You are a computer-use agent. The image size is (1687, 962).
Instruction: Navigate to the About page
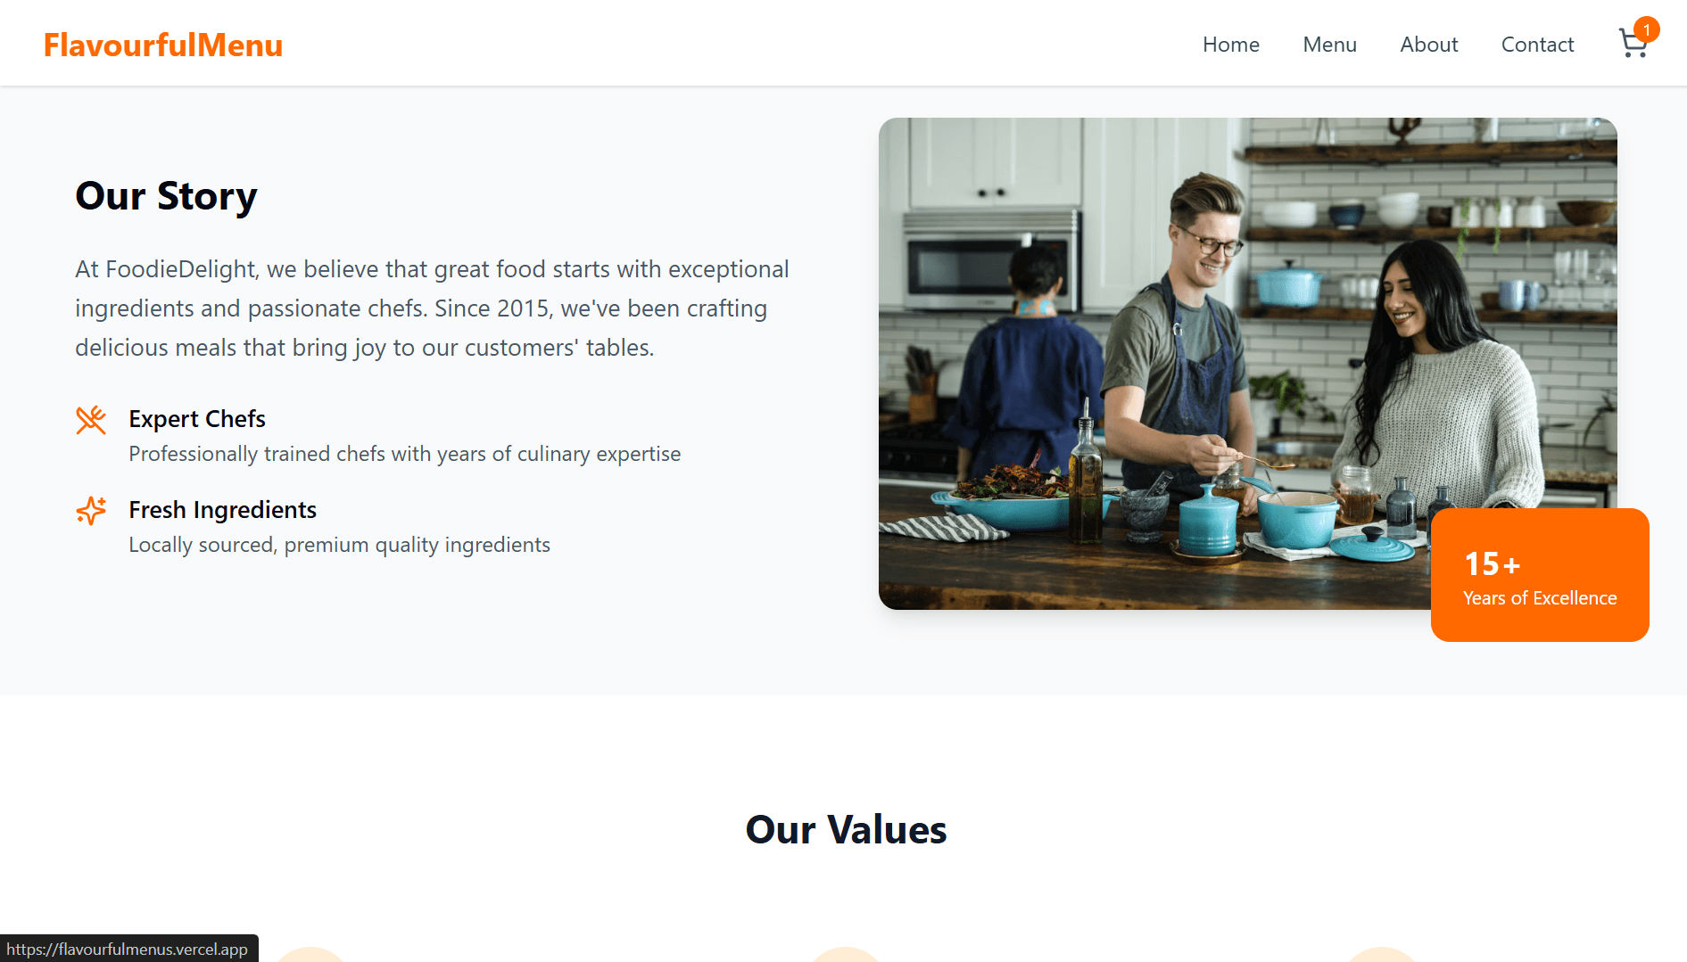click(1428, 45)
